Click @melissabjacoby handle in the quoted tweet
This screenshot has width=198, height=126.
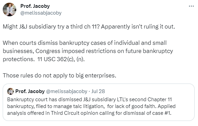click(66, 91)
